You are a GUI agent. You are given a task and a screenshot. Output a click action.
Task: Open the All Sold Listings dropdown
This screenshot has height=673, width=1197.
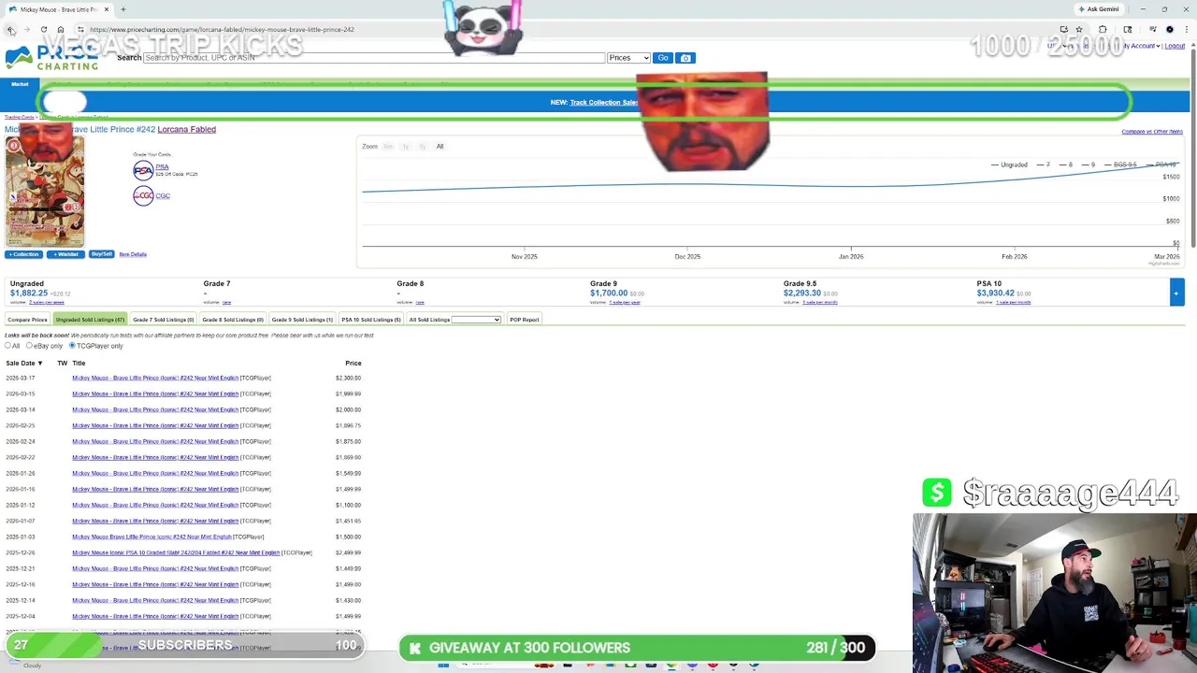pos(476,320)
